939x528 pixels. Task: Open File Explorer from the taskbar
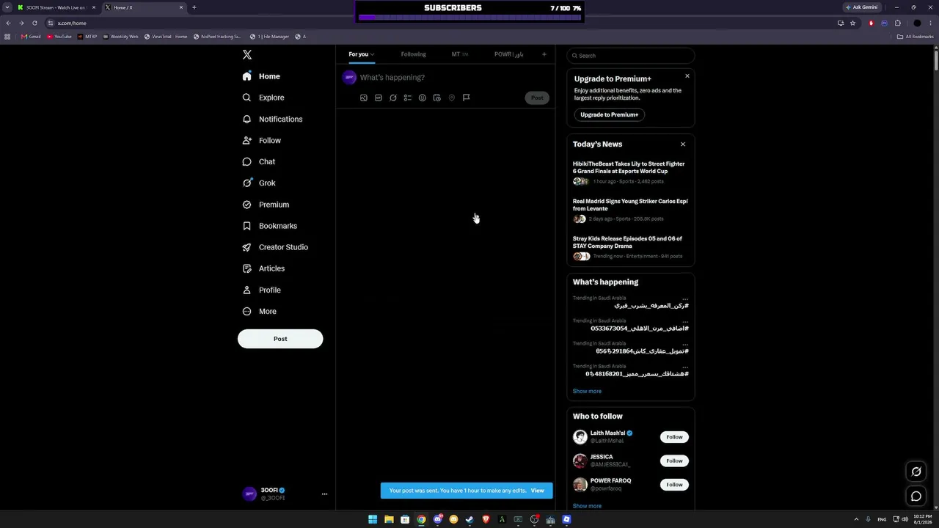[389, 519]
